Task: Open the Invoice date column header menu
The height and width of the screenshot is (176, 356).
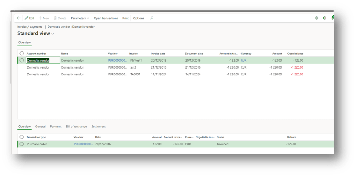Action: [158, 54]
